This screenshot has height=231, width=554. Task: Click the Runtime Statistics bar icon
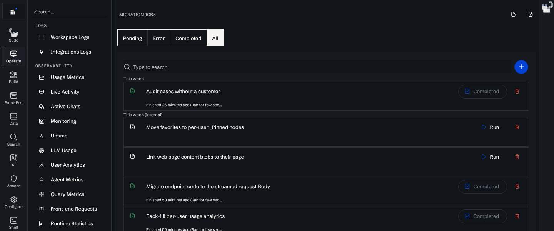pos(42,224)
